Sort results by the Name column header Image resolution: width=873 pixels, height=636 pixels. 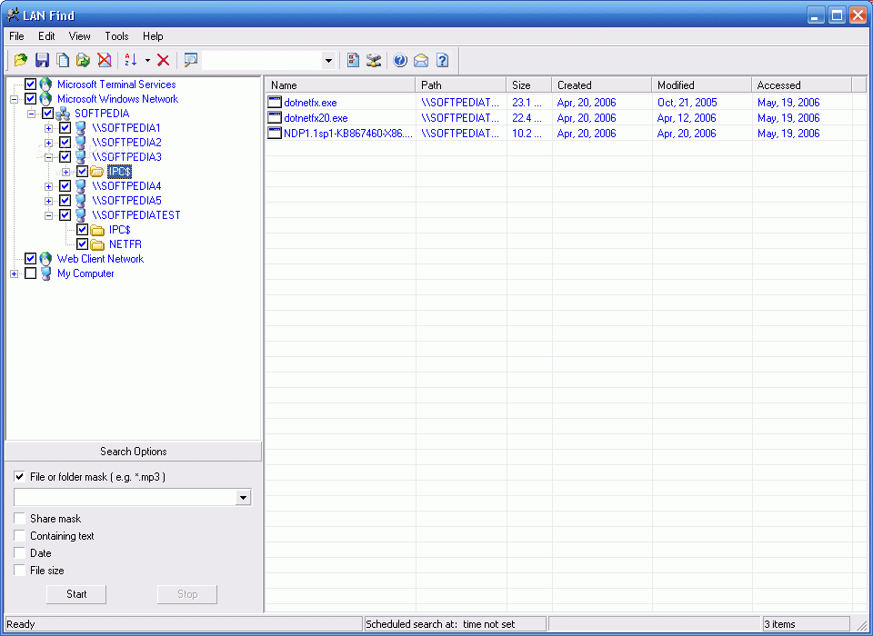tap(340, 85)
